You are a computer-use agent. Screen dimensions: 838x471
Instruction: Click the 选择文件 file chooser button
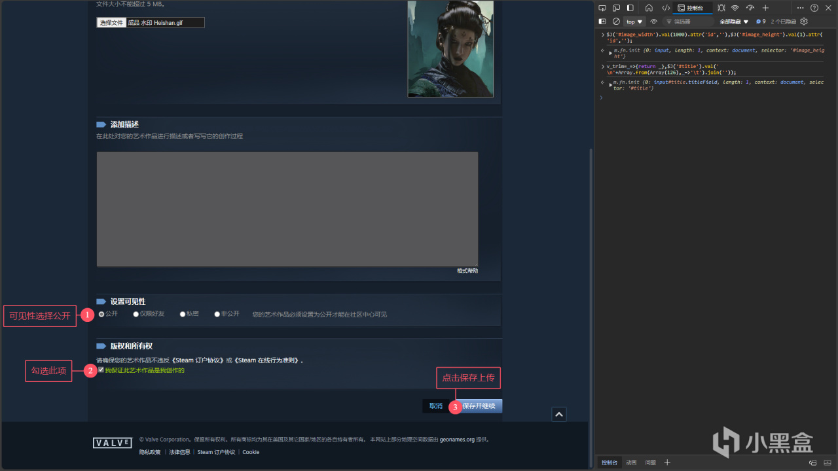(111, 23)
